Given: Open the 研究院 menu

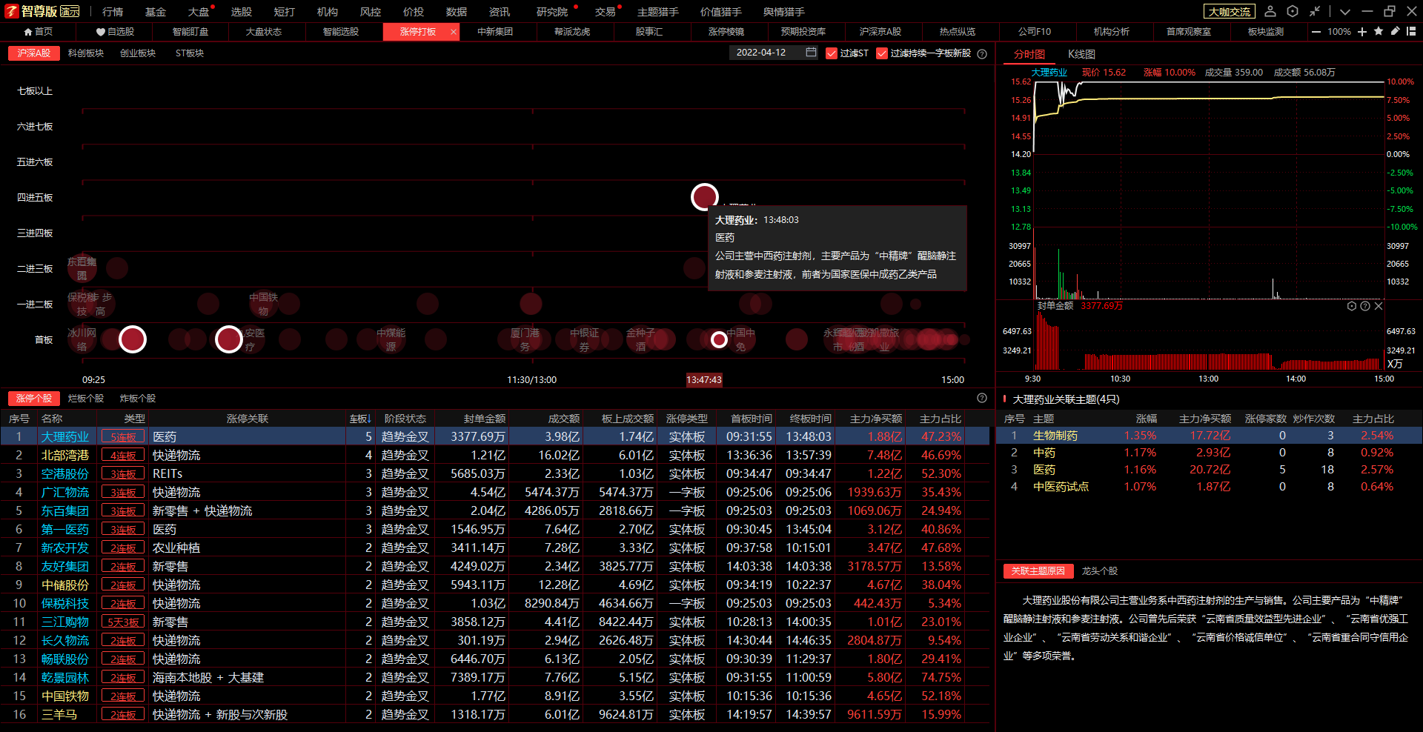Looking at the screenshot, I should [552, 11].
